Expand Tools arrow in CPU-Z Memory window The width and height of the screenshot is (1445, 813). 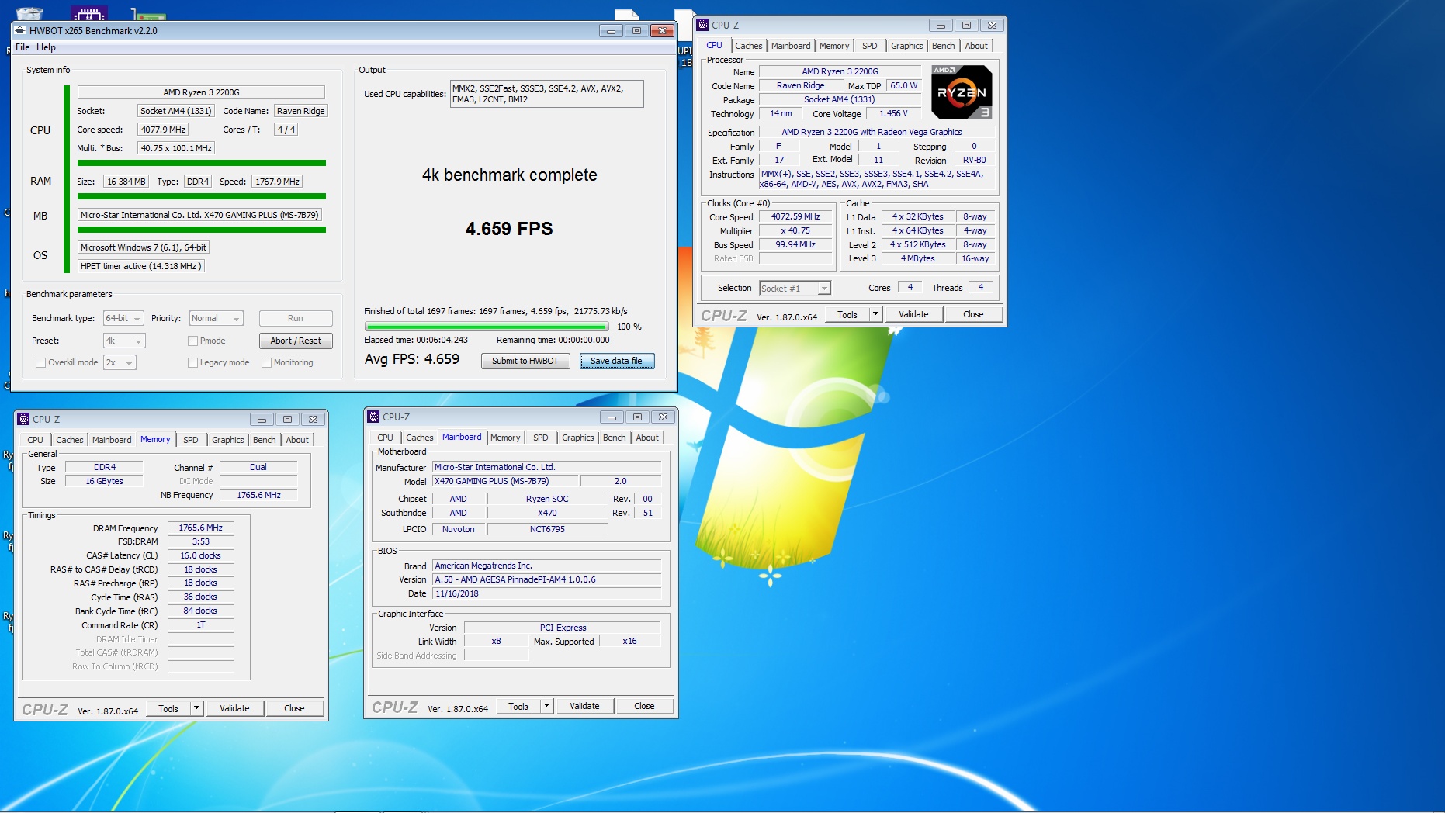[197, 708]
